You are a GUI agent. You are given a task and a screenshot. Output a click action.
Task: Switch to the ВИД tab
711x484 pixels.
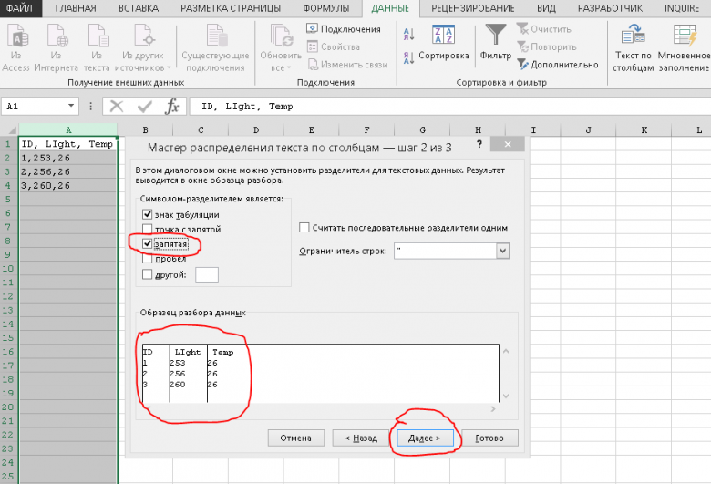(546, 8)
